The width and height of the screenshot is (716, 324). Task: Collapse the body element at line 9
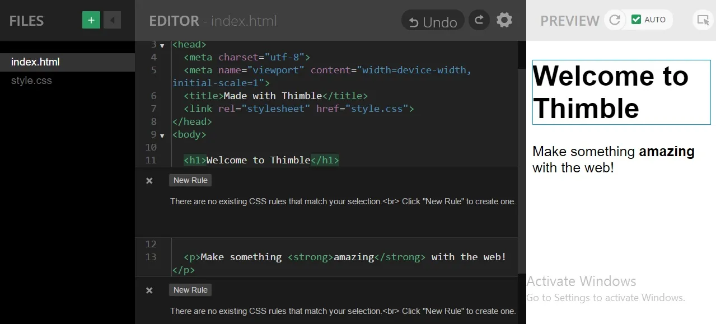coord(162,135)
